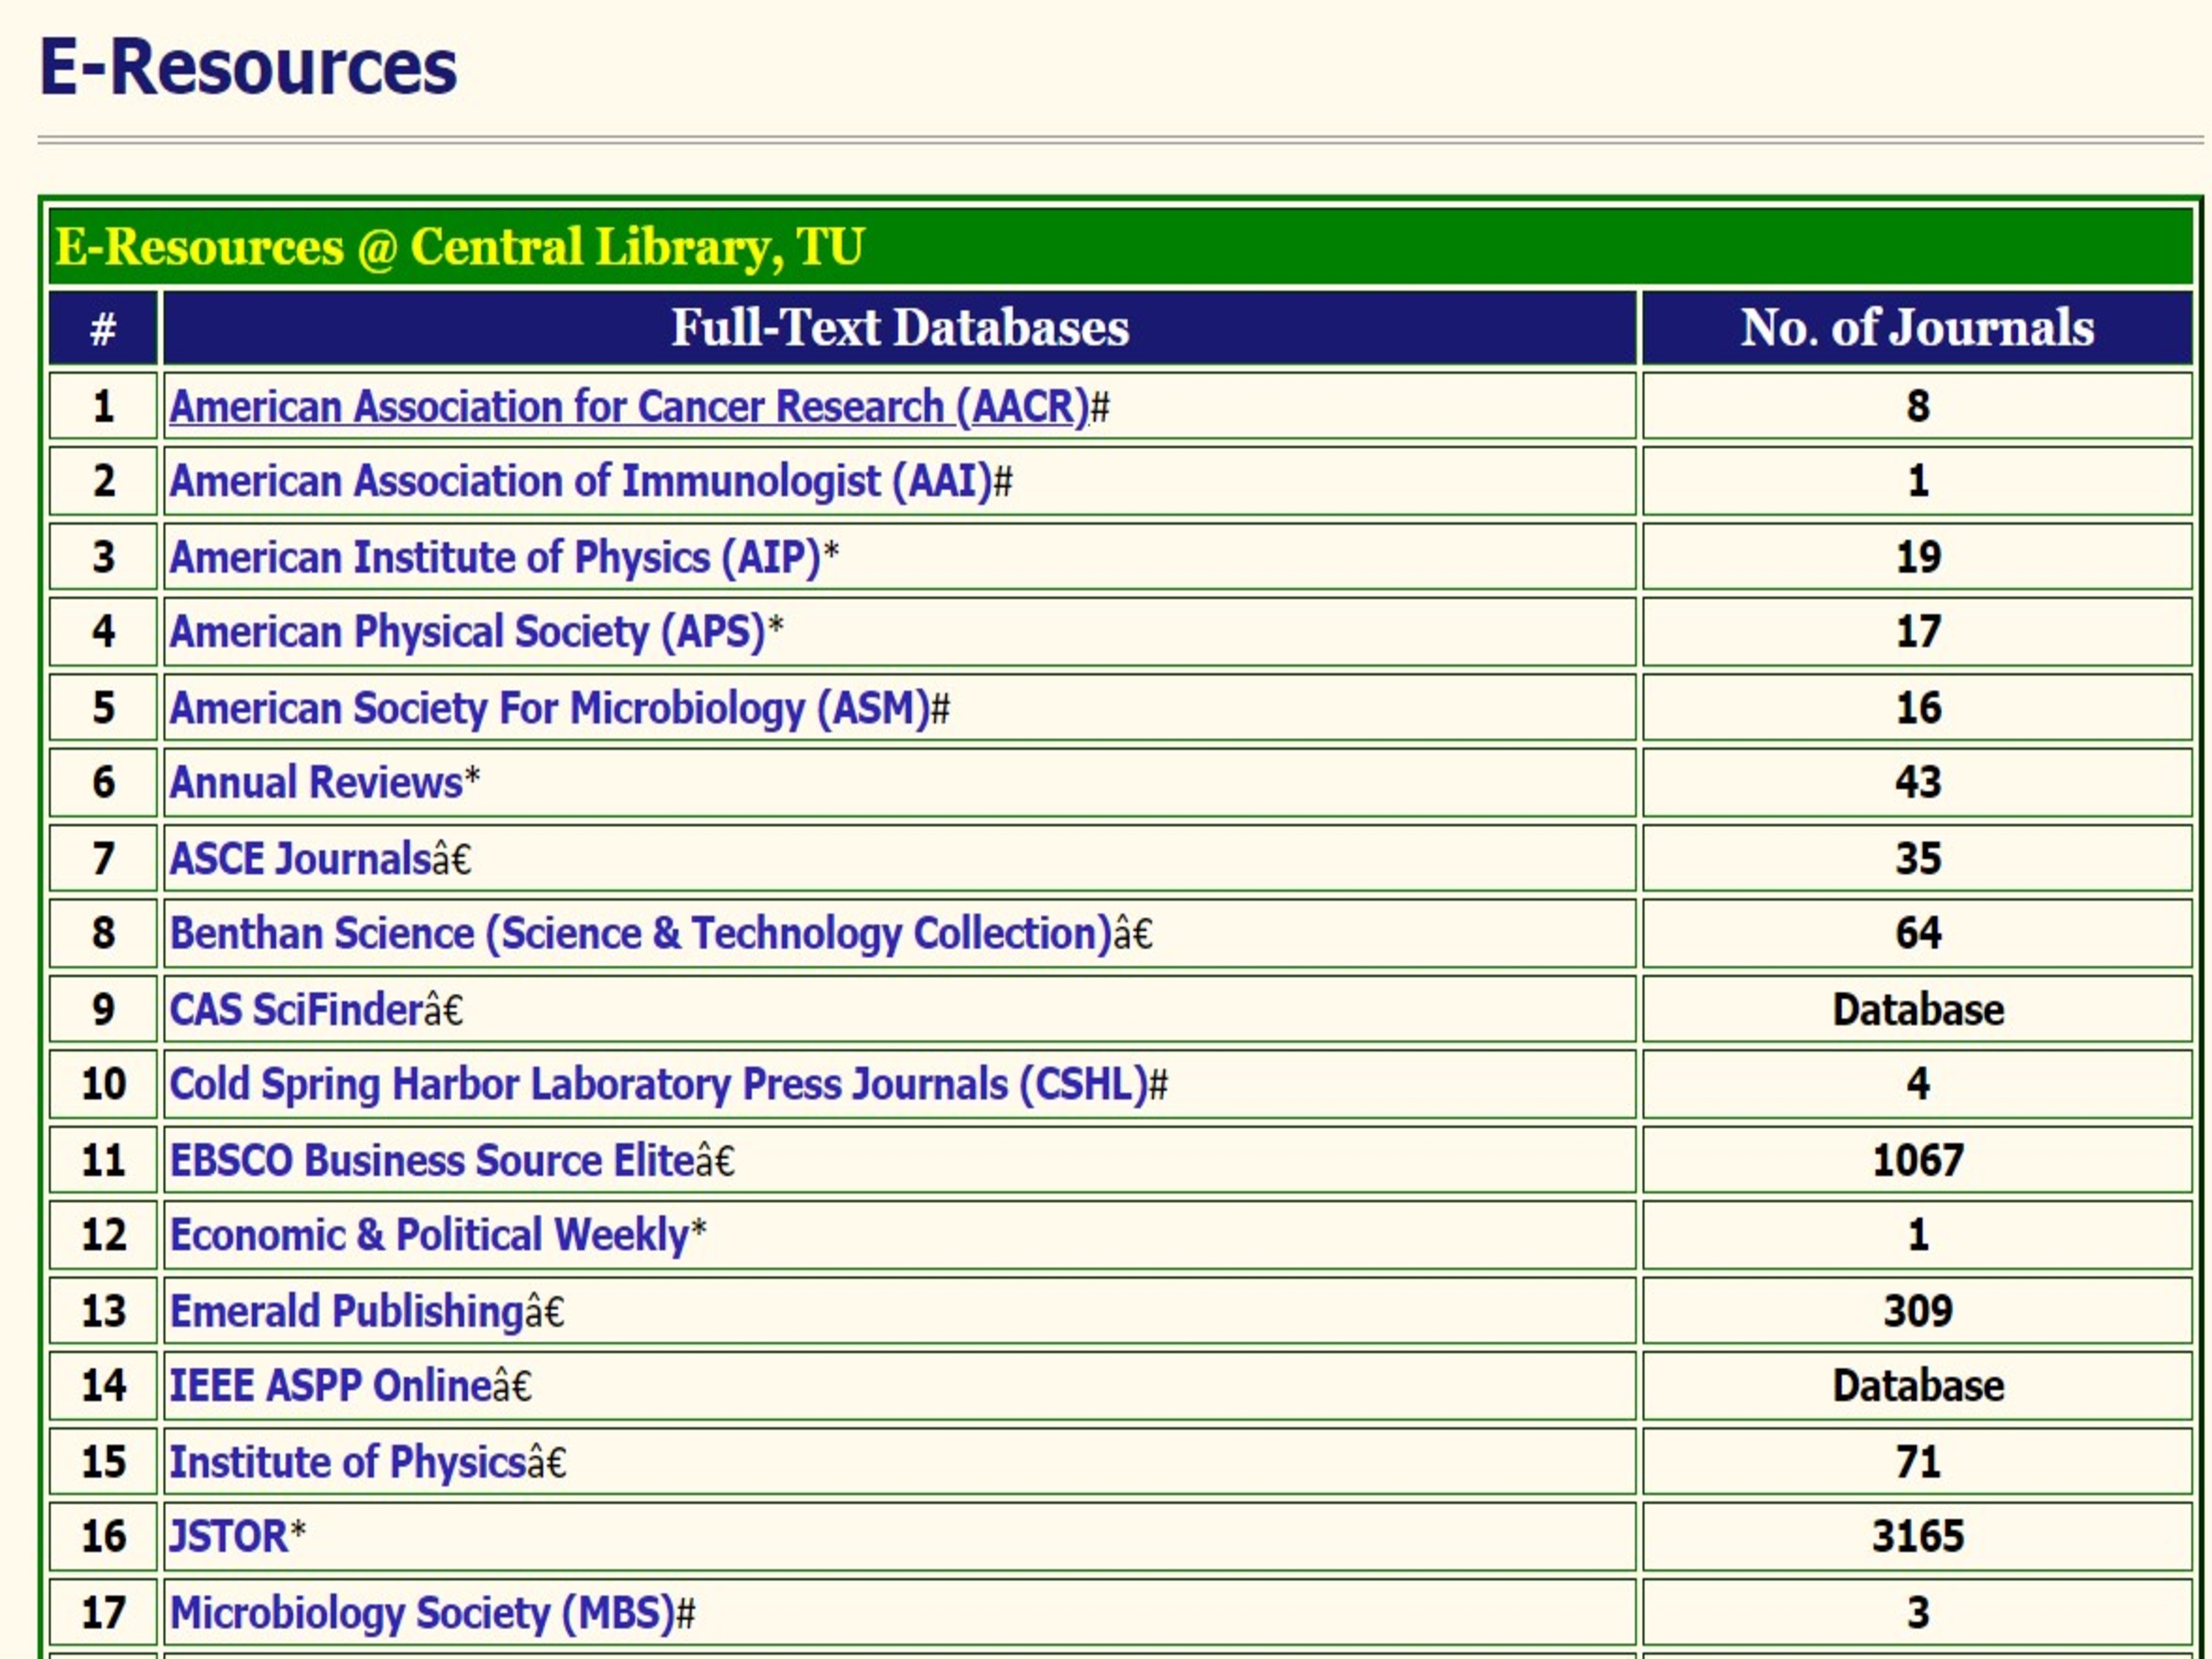Open American Institute of Physics (AIP) link
2212x1659 pixels.
(x=495, y=557)
